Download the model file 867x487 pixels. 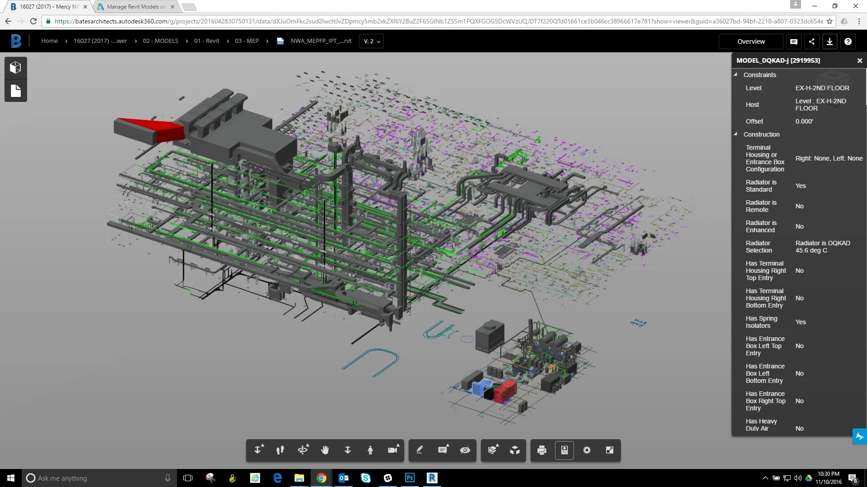click(830, 41)
